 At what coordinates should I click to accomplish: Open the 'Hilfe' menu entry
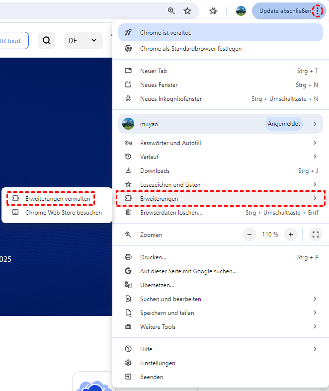(x=221, y=349)
